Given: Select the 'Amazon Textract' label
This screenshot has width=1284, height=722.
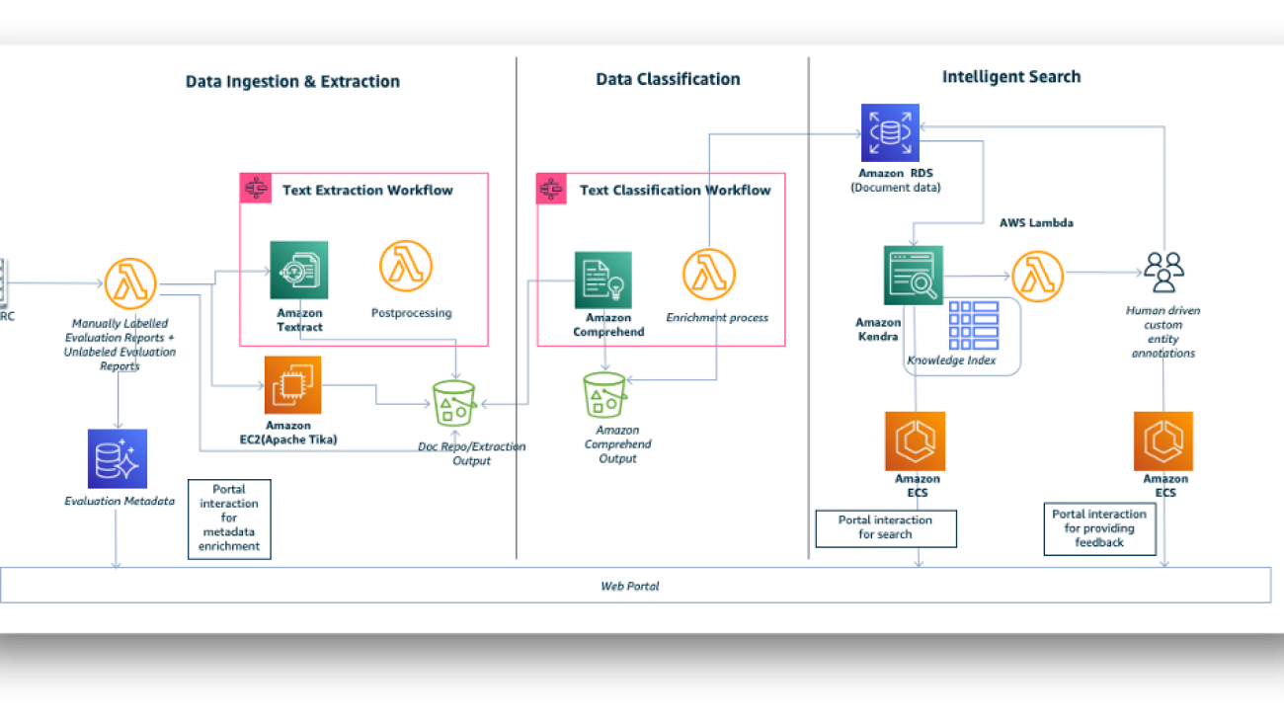Looking at the screenshot, I should click(299, 319).
